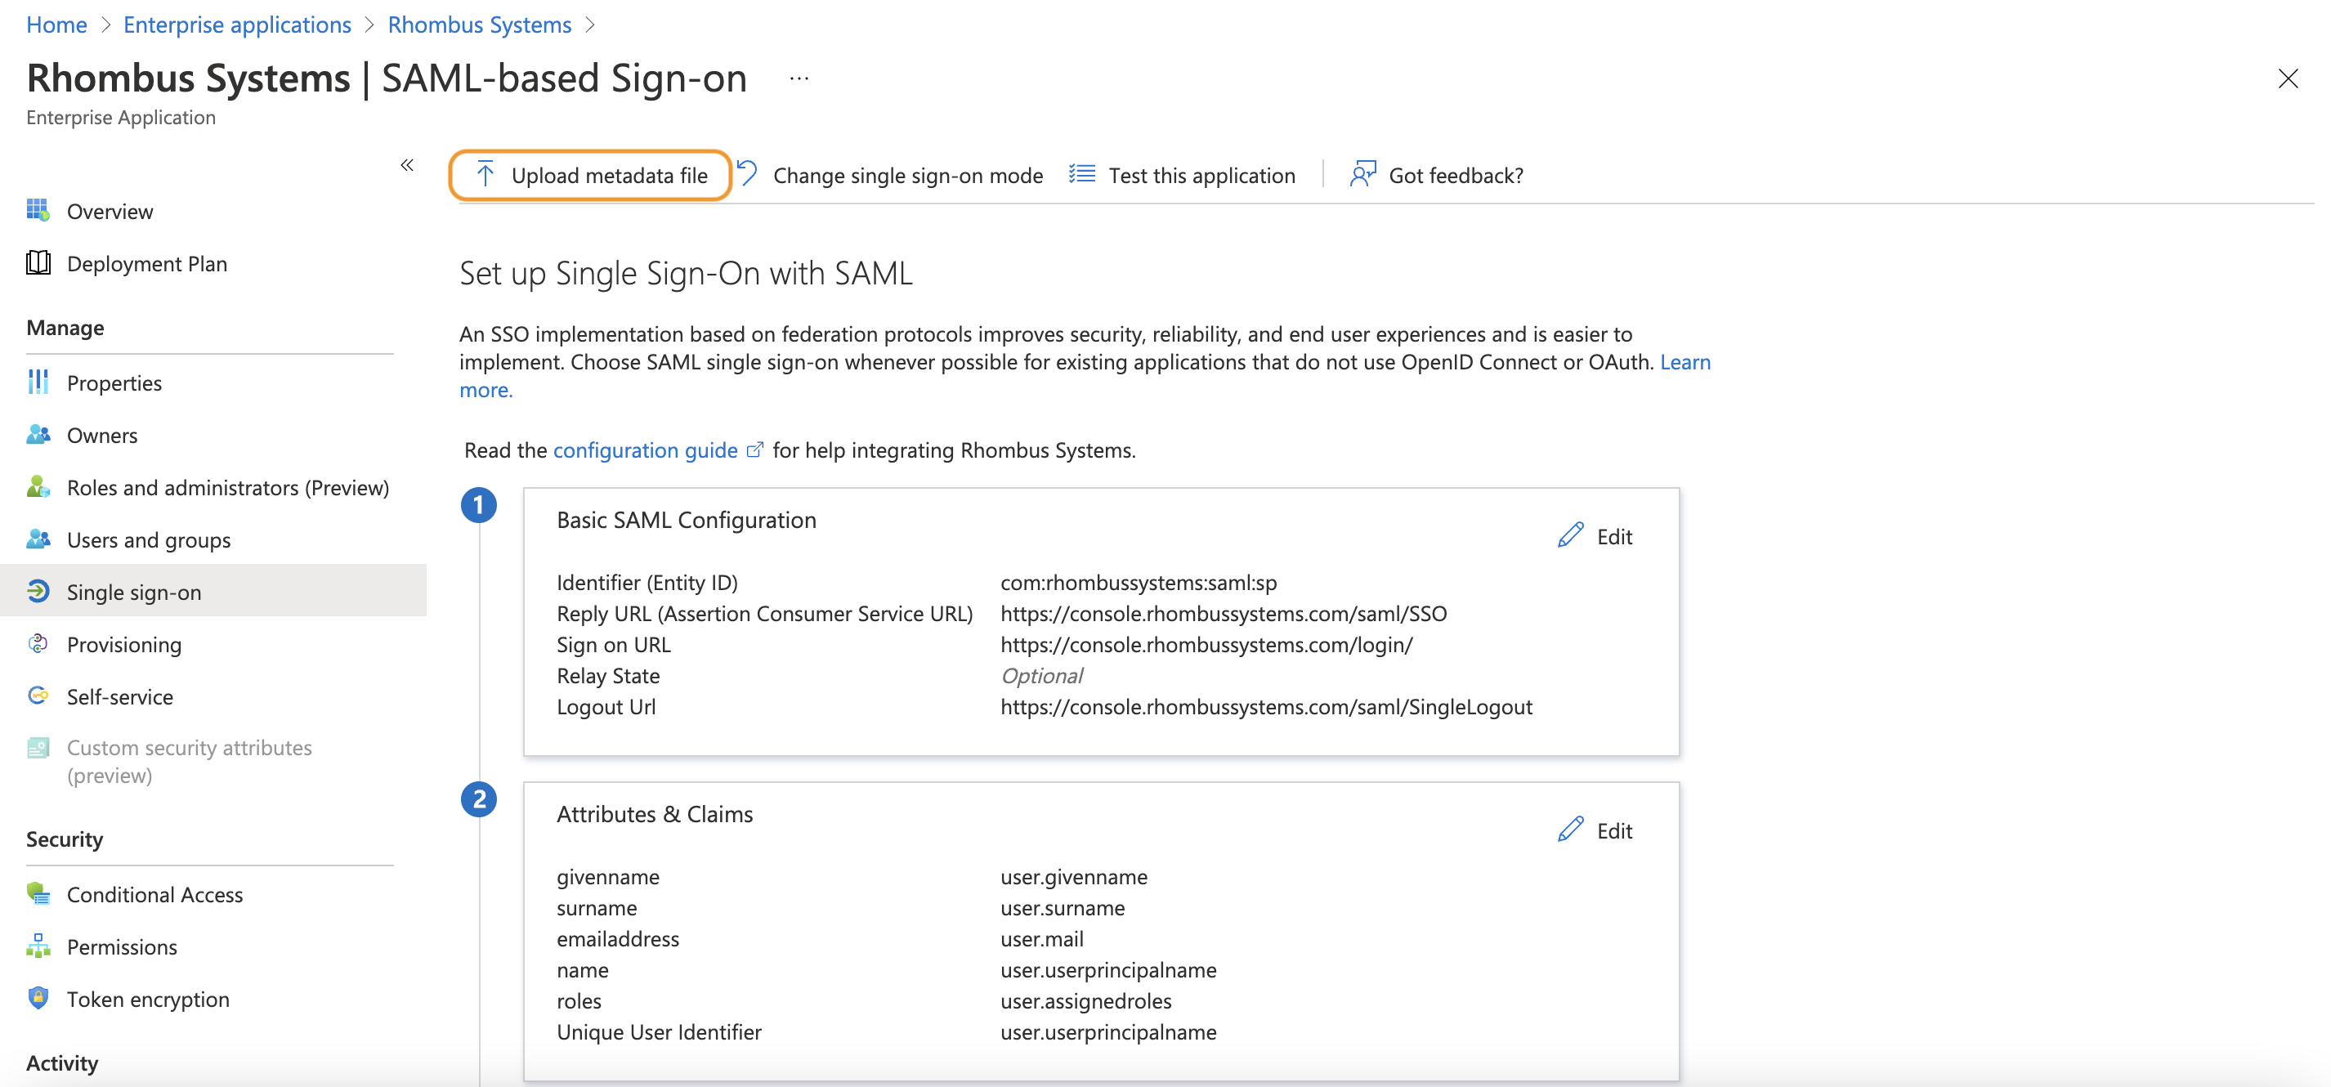
Task: Select Single sign-on in sidebar
Action: 213,591
